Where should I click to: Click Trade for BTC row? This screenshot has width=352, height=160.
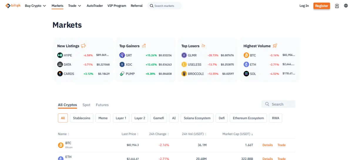(x=281, y=145)
